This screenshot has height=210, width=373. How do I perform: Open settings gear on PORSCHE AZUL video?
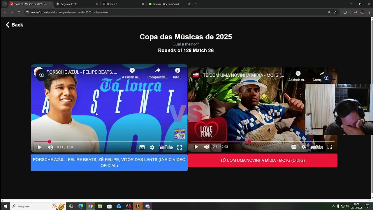pos(152,147)
